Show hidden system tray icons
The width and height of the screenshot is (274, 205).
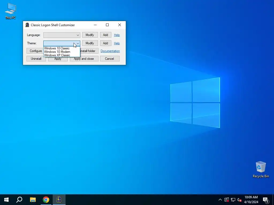coord(220,200)
